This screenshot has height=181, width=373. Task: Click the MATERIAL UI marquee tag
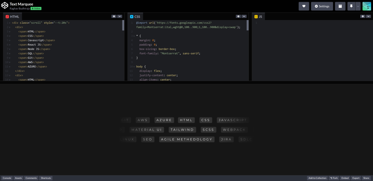point(147,130)
